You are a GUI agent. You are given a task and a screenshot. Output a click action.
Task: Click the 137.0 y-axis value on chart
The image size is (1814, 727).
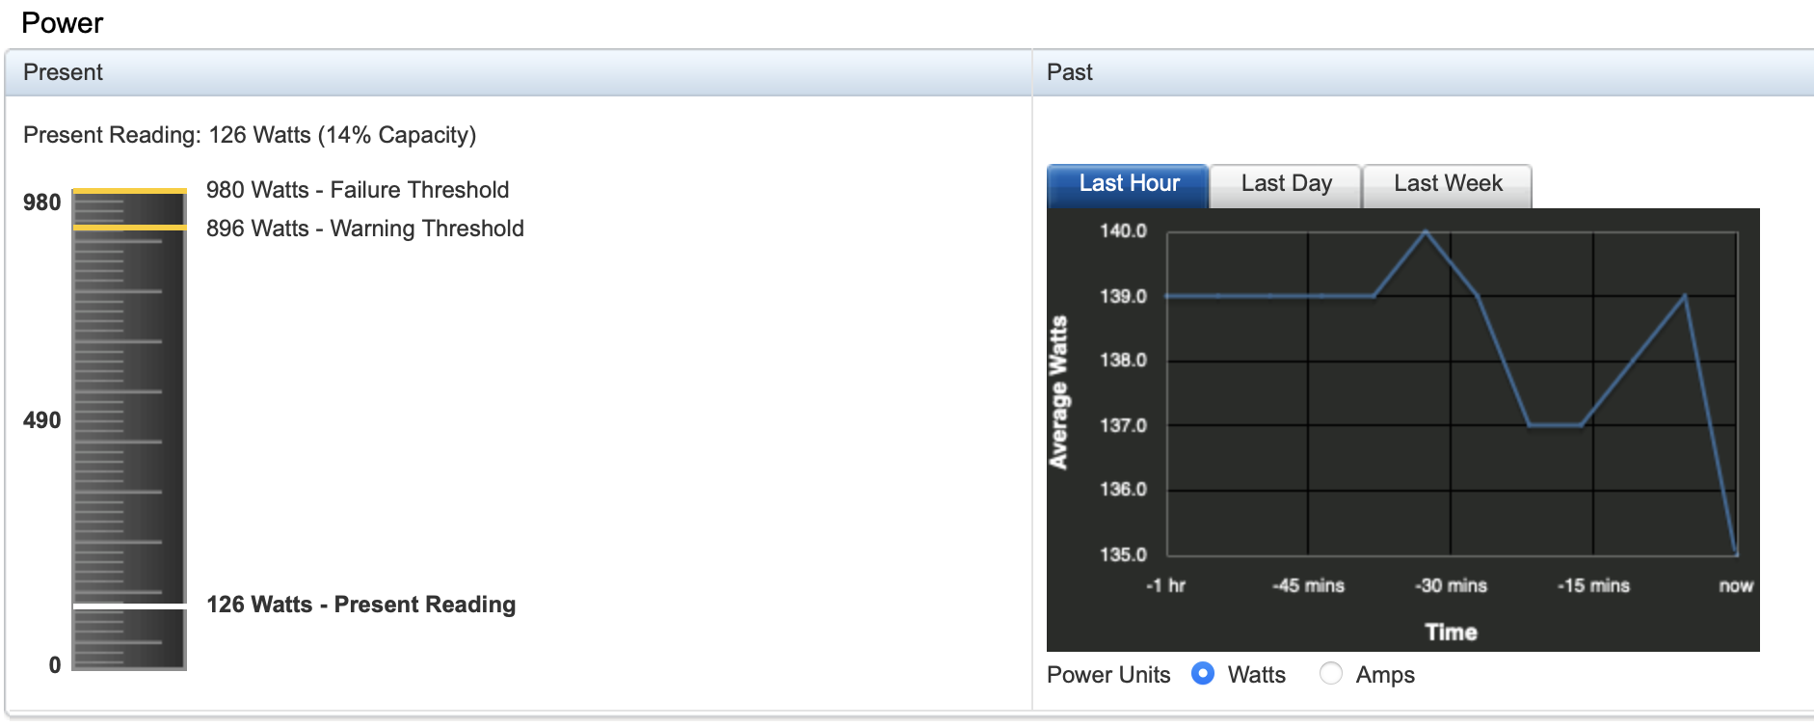coord(1123,425)
